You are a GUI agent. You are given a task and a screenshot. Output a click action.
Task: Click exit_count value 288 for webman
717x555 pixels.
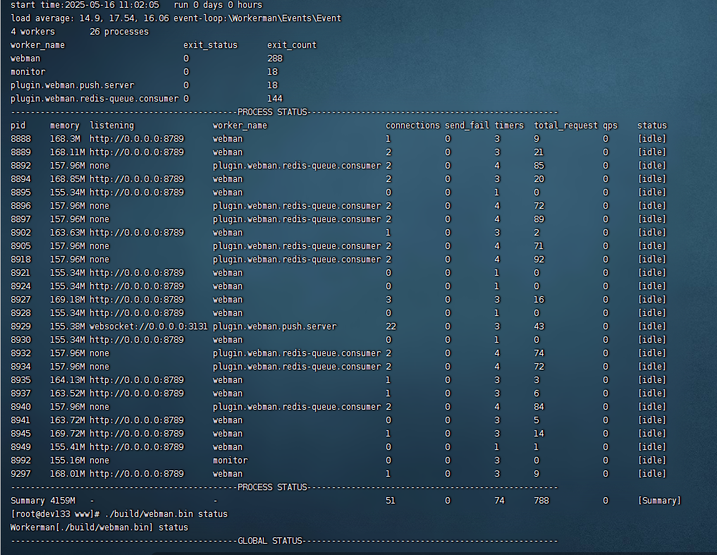point(275,59)
